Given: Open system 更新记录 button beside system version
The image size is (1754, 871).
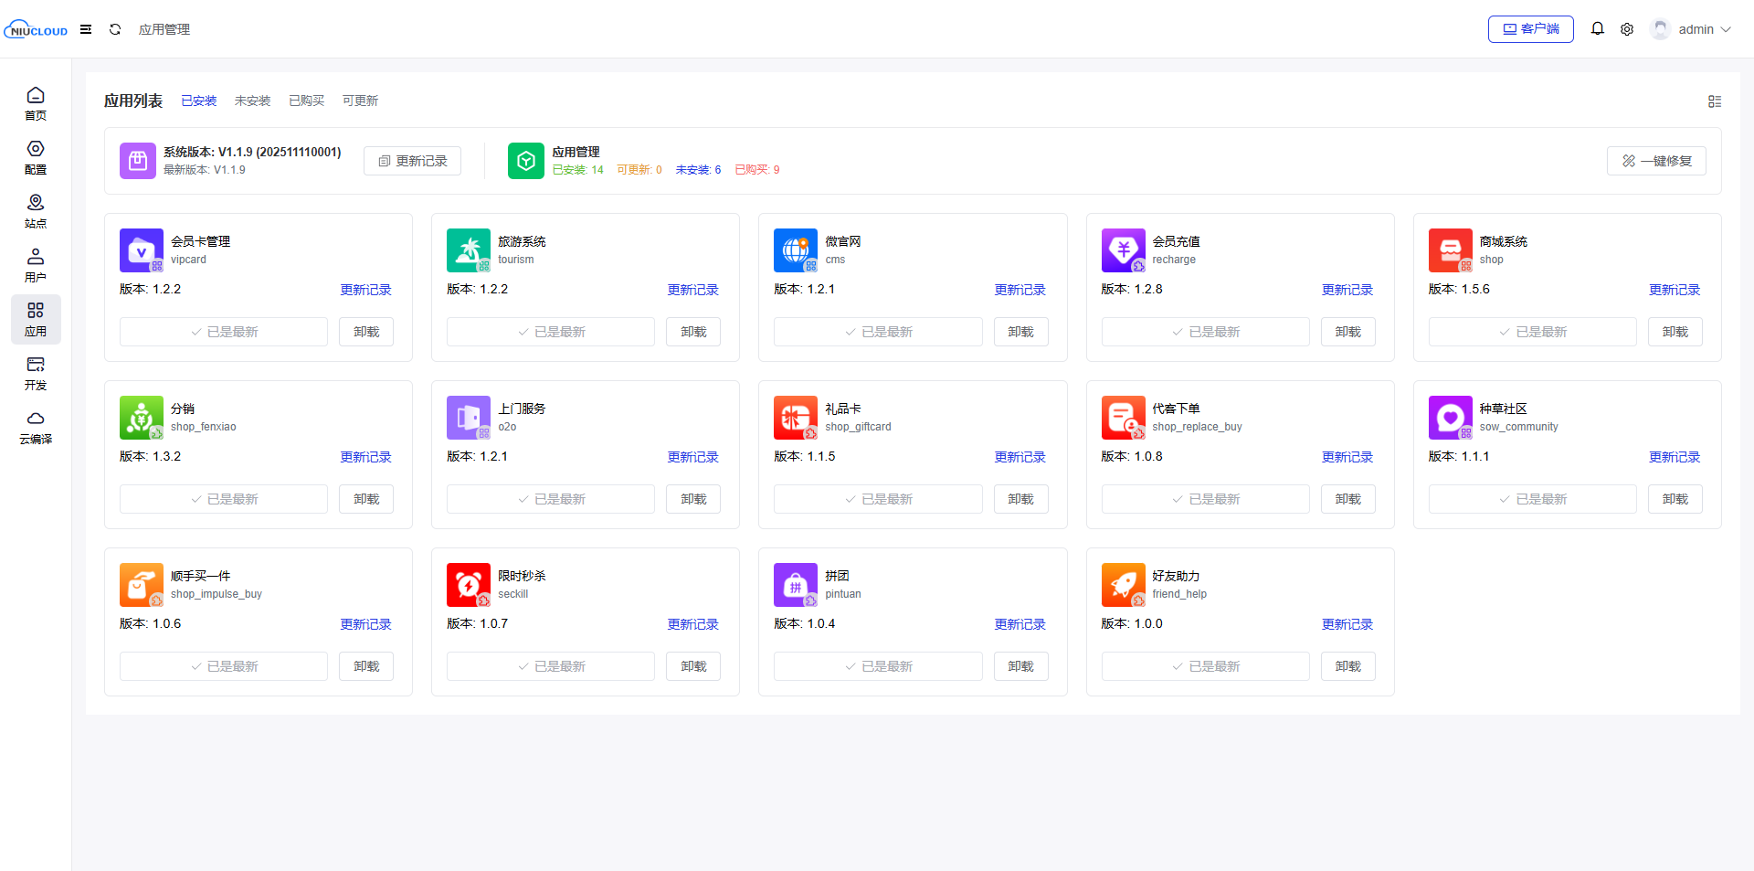Looking at the screenshot, I should click(x=412, y=161).
